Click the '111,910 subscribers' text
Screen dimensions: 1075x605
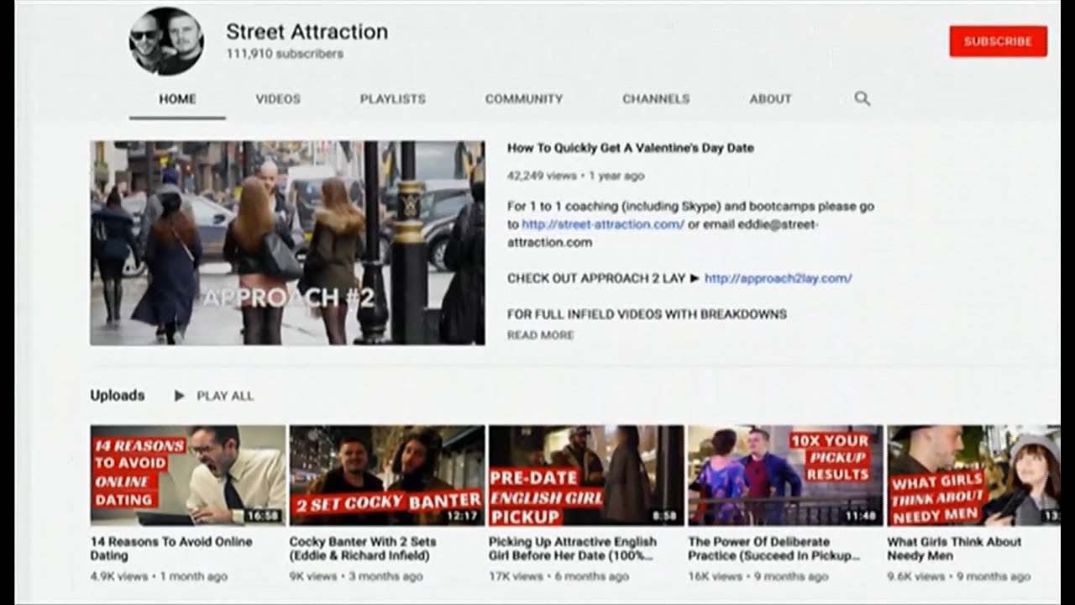pyautogui.click(x=284, y=54)
